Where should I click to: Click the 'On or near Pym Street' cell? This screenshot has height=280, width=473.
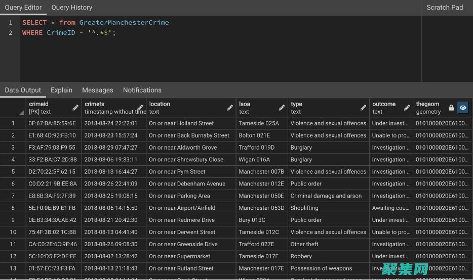point(177,172)
